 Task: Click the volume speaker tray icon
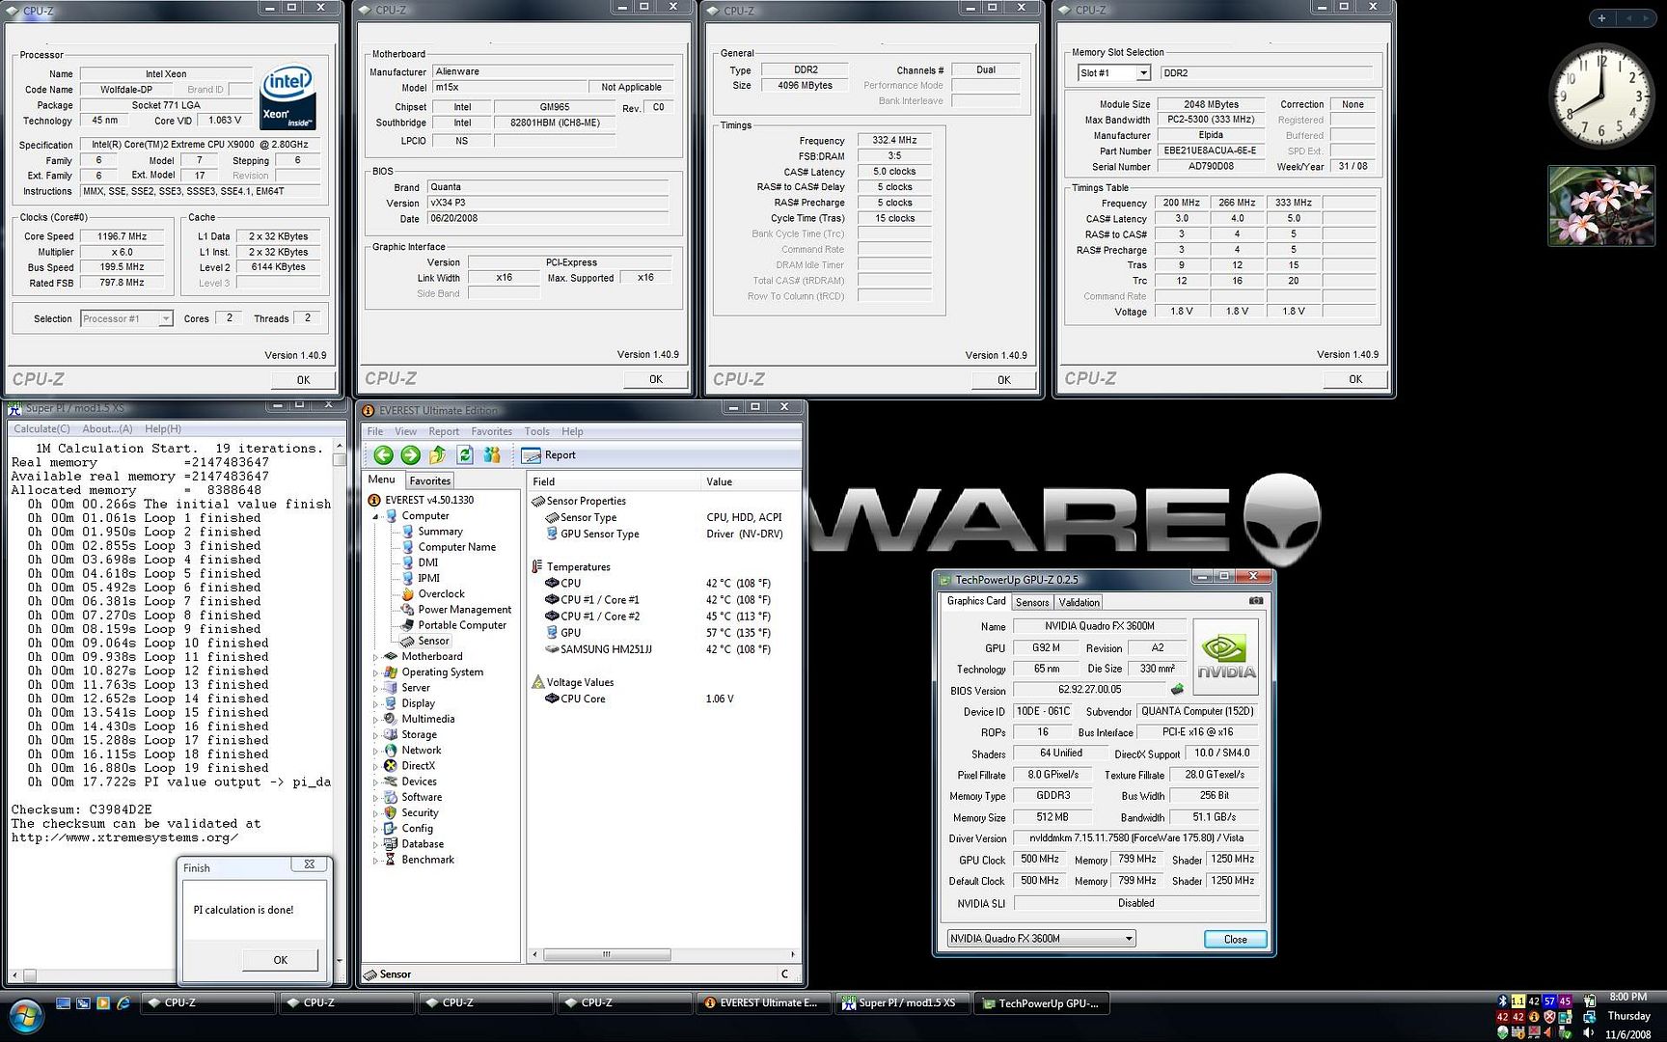coord(1588,1032)
